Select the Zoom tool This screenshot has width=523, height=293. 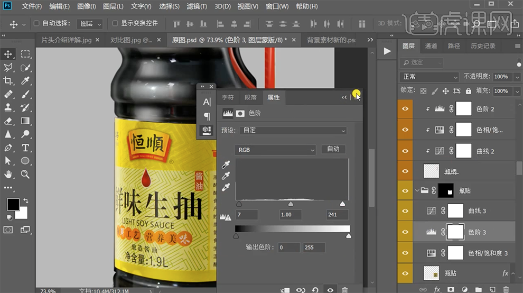(x=25, y=174)
